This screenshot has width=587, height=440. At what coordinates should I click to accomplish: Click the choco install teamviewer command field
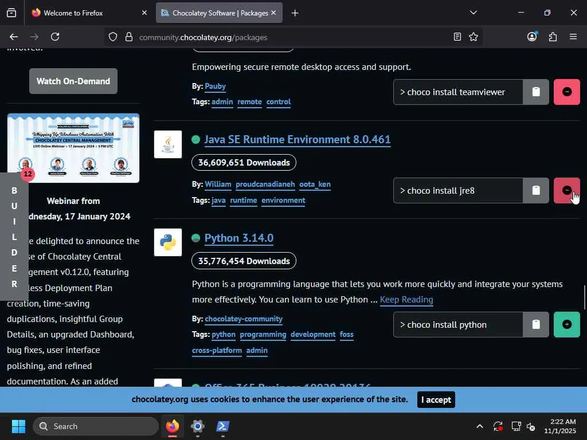coord(458,92)
